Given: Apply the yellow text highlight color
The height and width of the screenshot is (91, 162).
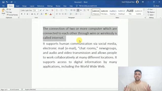Looking at the screenshot, I should click(x=46, y=14).
